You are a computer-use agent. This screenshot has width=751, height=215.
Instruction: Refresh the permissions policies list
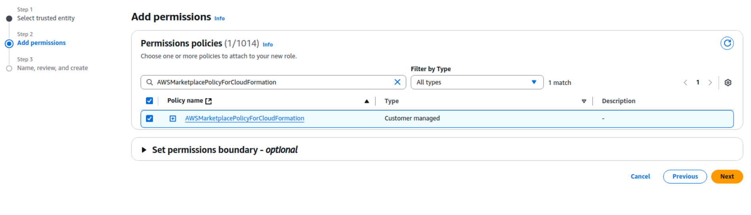click(727, 43)
